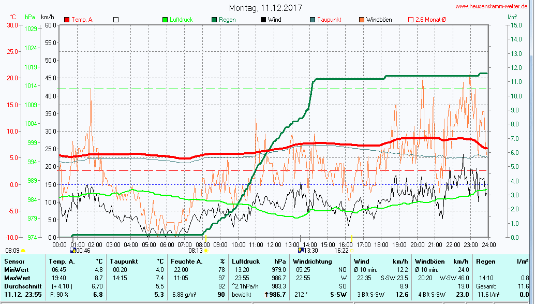Click the light green Luftdruck legend square
The image size is (535, 304).
165,20
